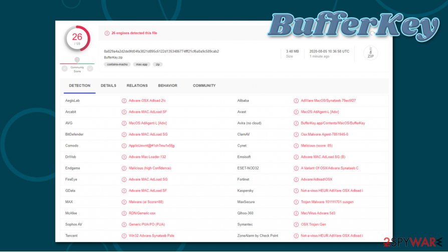Click MAX result Malware (ai Score=88)
This screenshot has height=252, width=448.
coord(146,202)
